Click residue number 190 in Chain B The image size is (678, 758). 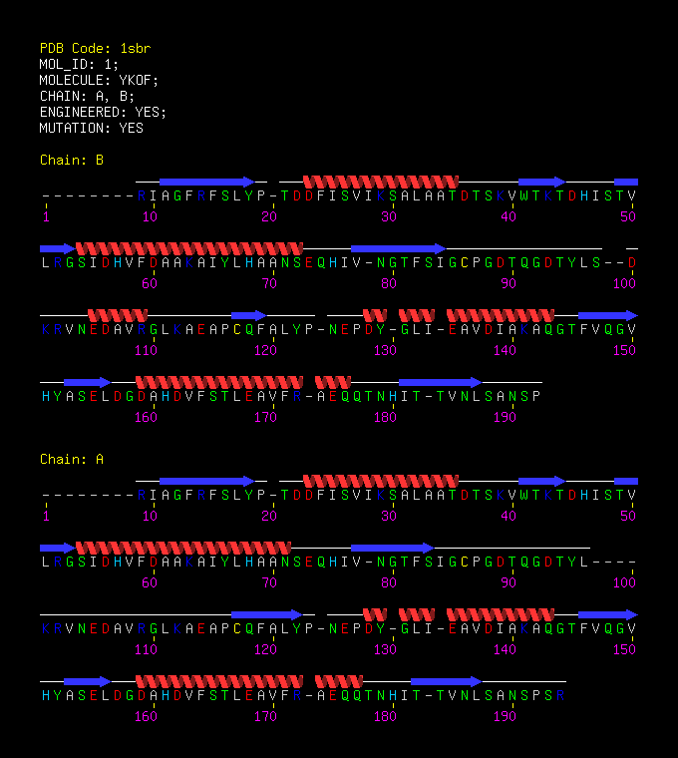click(x=505, y=417)
